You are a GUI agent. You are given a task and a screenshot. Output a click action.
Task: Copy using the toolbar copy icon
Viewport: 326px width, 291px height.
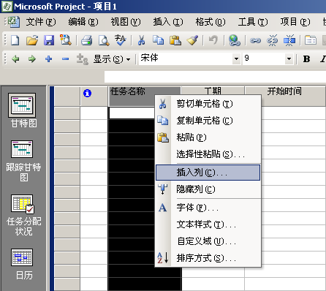(x=158, y=40)
